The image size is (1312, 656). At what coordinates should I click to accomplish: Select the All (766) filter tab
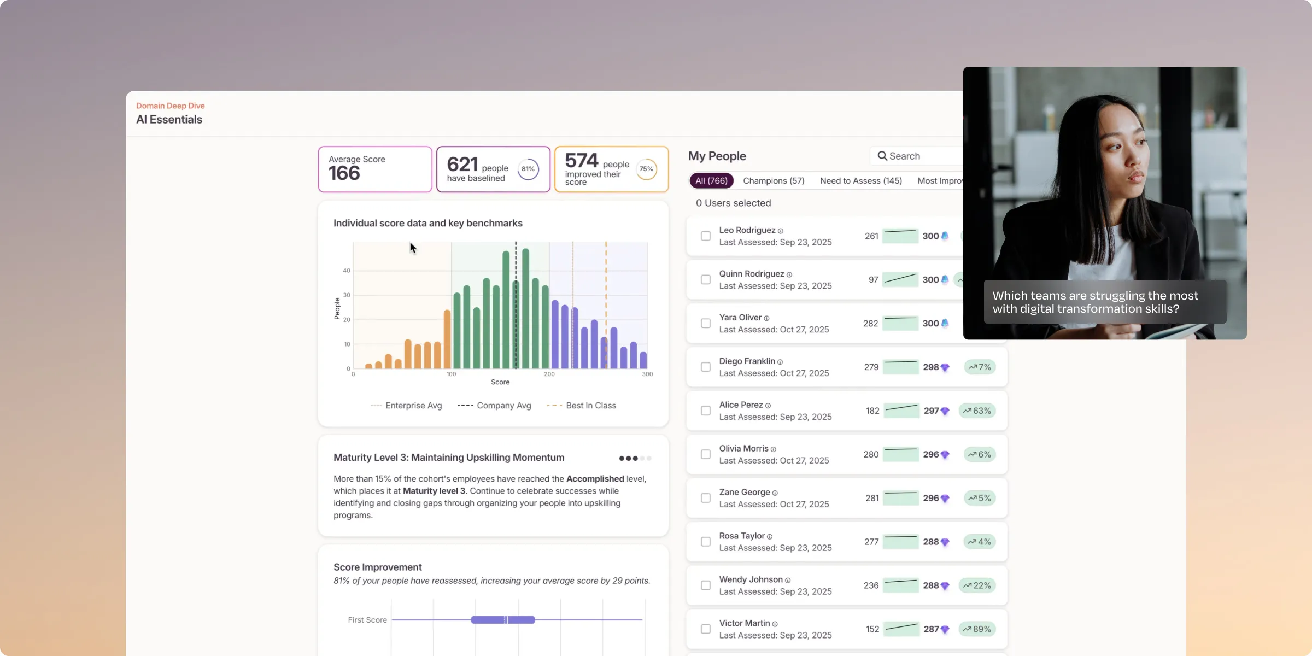click(x=711, y=180)
